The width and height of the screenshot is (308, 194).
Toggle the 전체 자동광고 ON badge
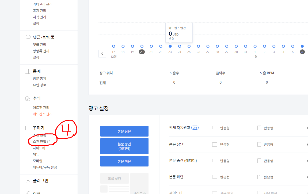(x=195, y=128)
